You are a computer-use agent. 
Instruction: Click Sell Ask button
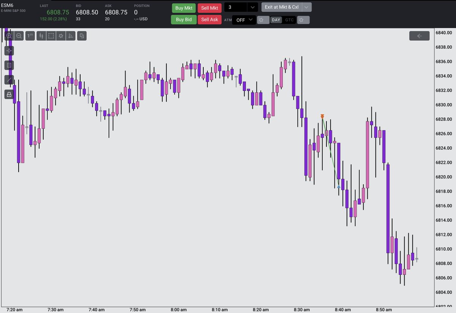pos(210,19)
